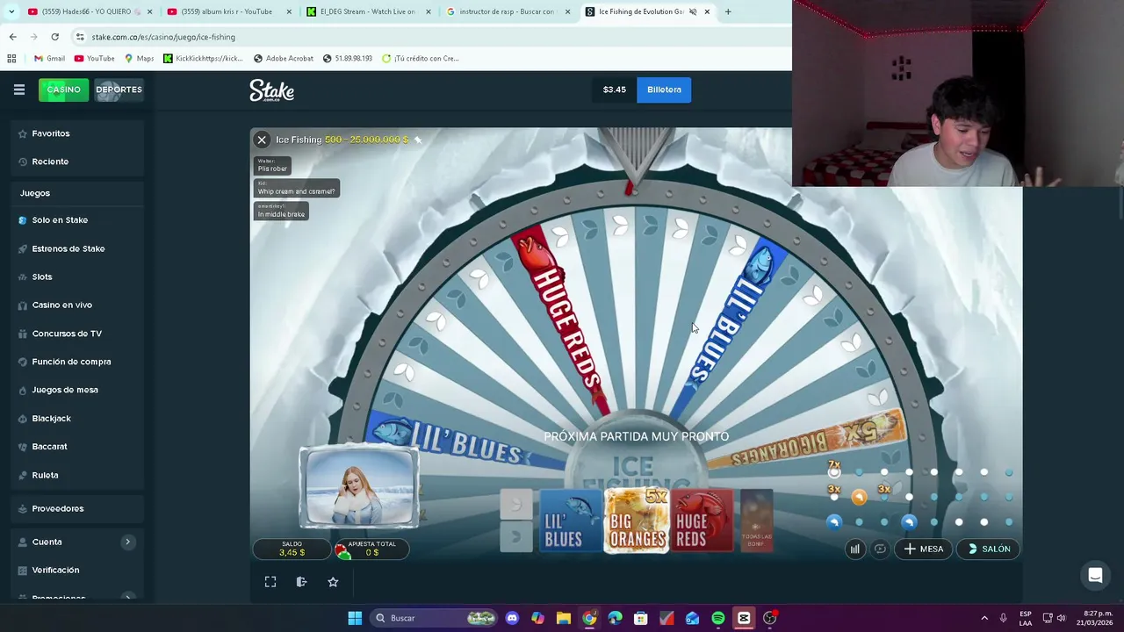Image resolution: width=1124 pixels, height=632 pixels.
Task: Go back in browser history
Action: 12,37
